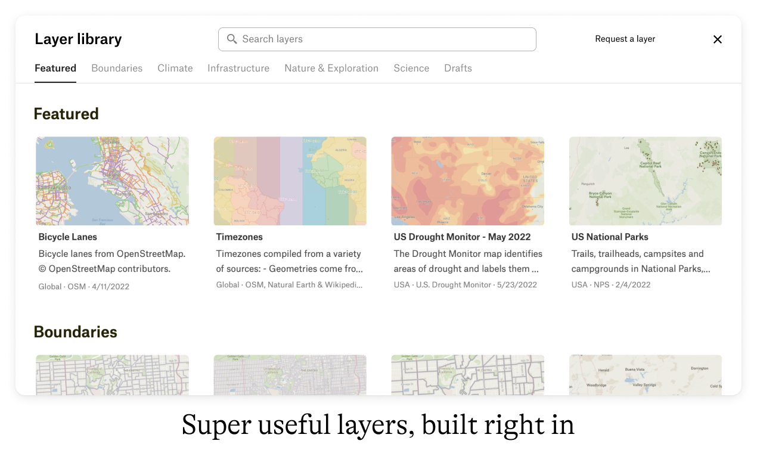Image resolution: width=757 pixels, height=453 pixels.
Task: Click the US Drought Monitor - May 2022 title
Action: (x=463, y=237)
